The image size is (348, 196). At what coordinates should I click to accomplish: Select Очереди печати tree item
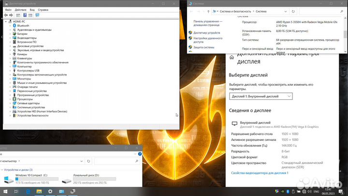pyautogui.click(x=27, y=87)
